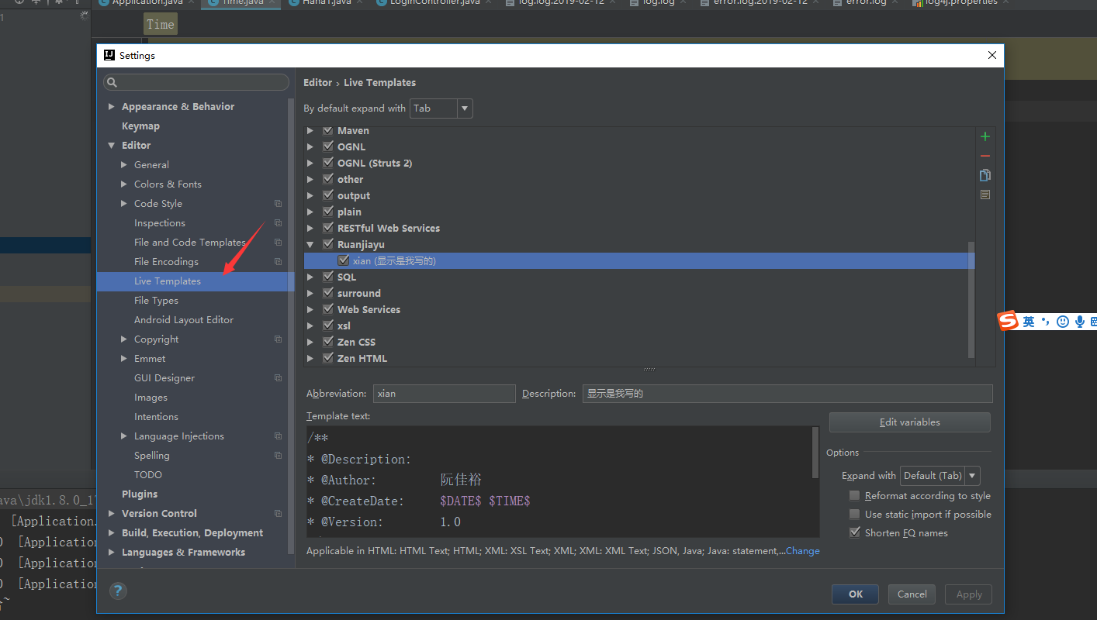Viewport: 1097px width, 620px height.
Task: Click the magnifier icon in settings search
Action: click(112, 82)
